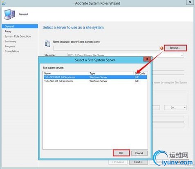The width and height of the screenshot is (195, 169).
Task: Cancel the Select a Site System Server dialog
Action: (x=139, y=153)
